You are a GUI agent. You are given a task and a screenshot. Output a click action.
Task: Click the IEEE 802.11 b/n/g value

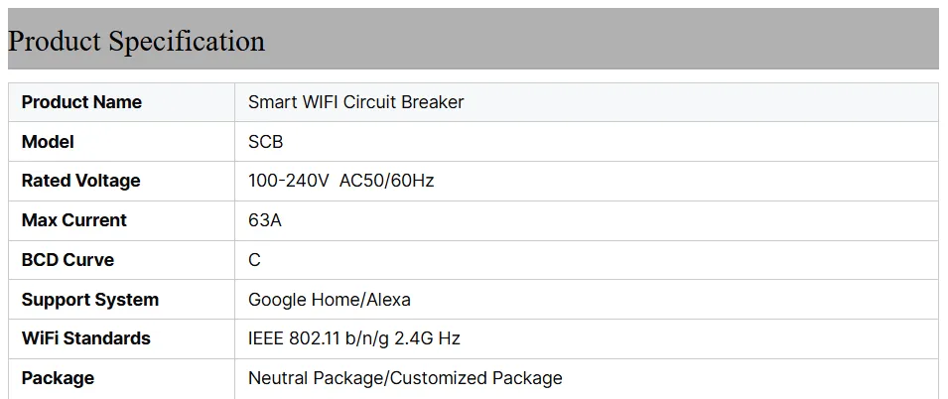(x=318, y=338)
